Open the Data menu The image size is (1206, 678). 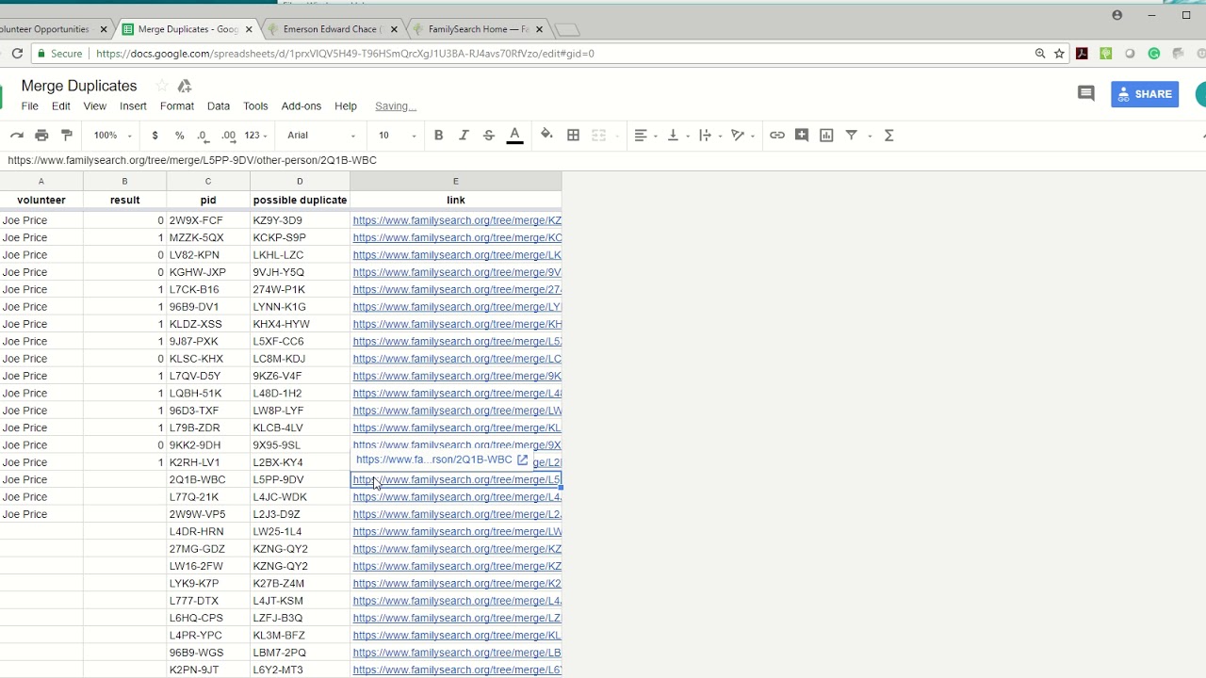coord(219,106)
